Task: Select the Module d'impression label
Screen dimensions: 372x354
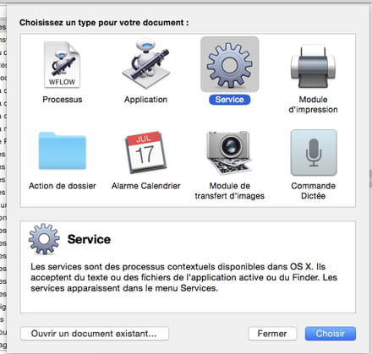Action: click(x=313, y=105)
